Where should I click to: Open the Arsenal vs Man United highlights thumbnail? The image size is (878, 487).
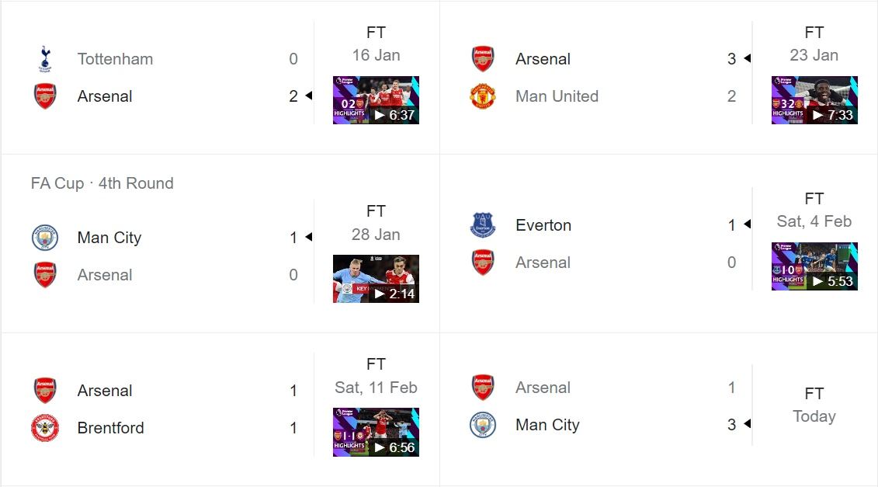tap(814, 99)
